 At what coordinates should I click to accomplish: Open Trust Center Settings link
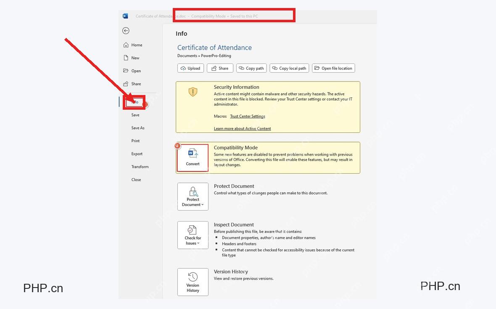click(248, 116)
